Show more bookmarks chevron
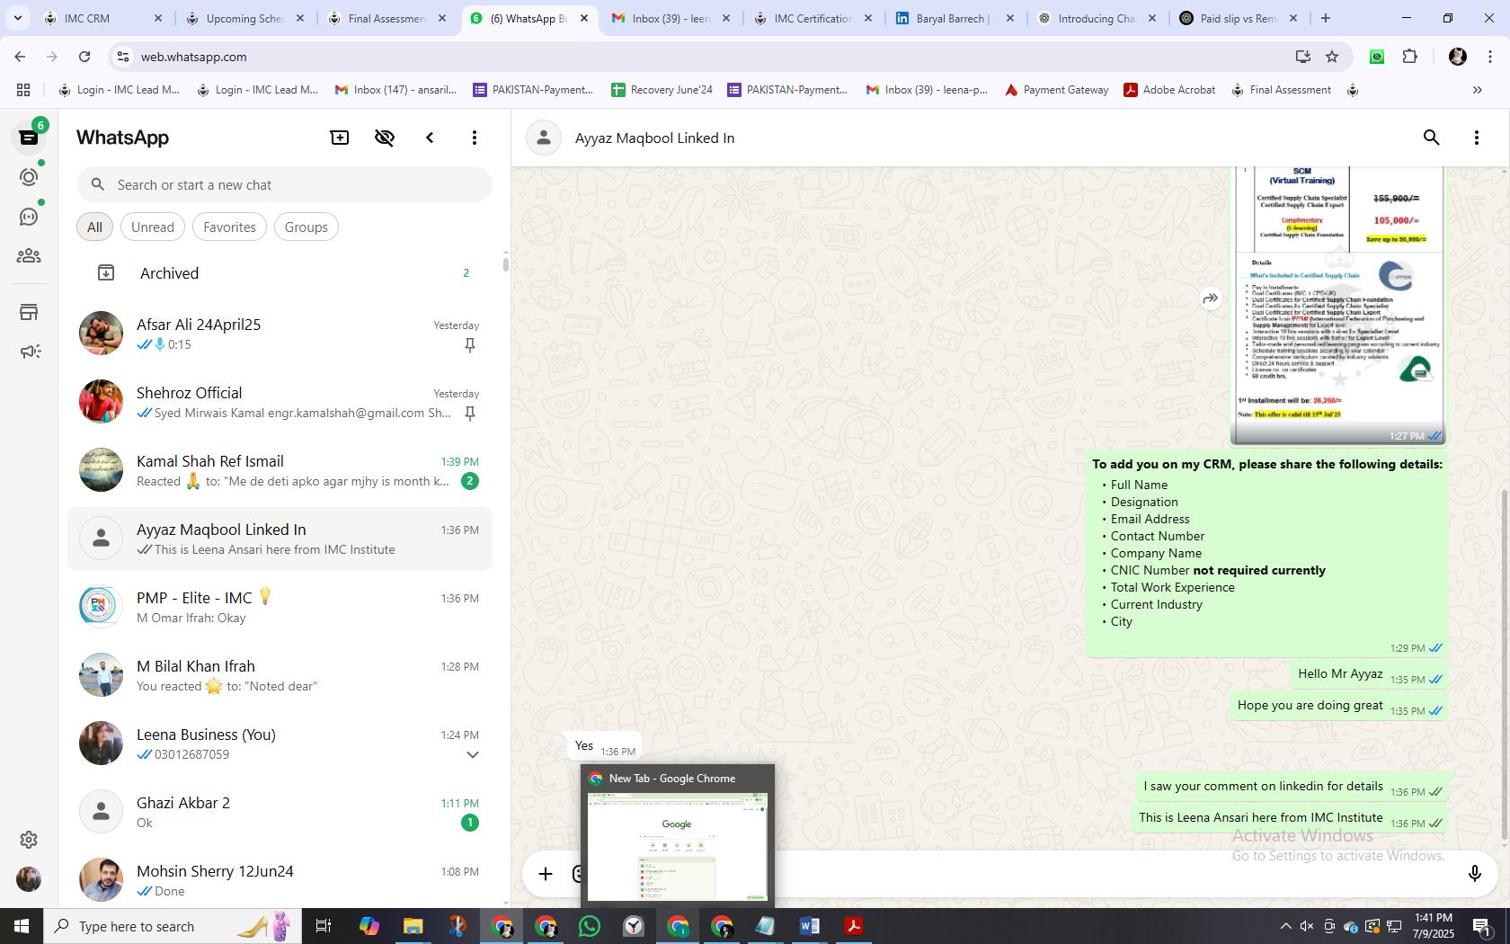The image size is (1510, 944). click(1477, 90)
